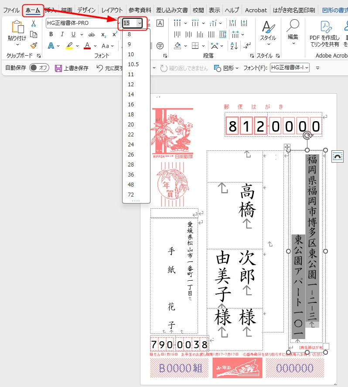The image size is (348, 387).
Task: Open the スタイル styles gallery button
Action: tap(268, 33)
